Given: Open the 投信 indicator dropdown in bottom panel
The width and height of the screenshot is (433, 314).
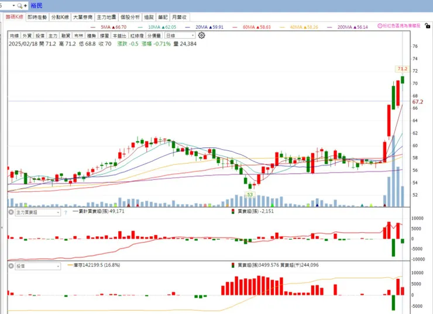Looking at the screenshot, I should 38,266.
